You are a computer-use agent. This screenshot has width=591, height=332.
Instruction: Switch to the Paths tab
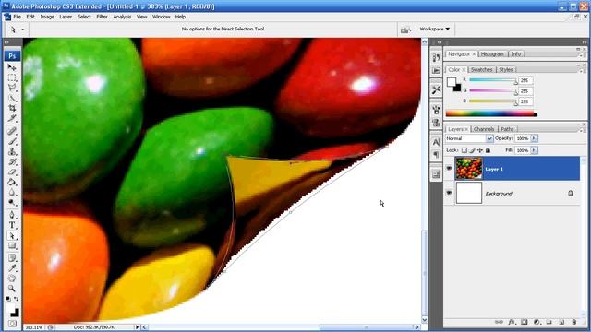507,129
